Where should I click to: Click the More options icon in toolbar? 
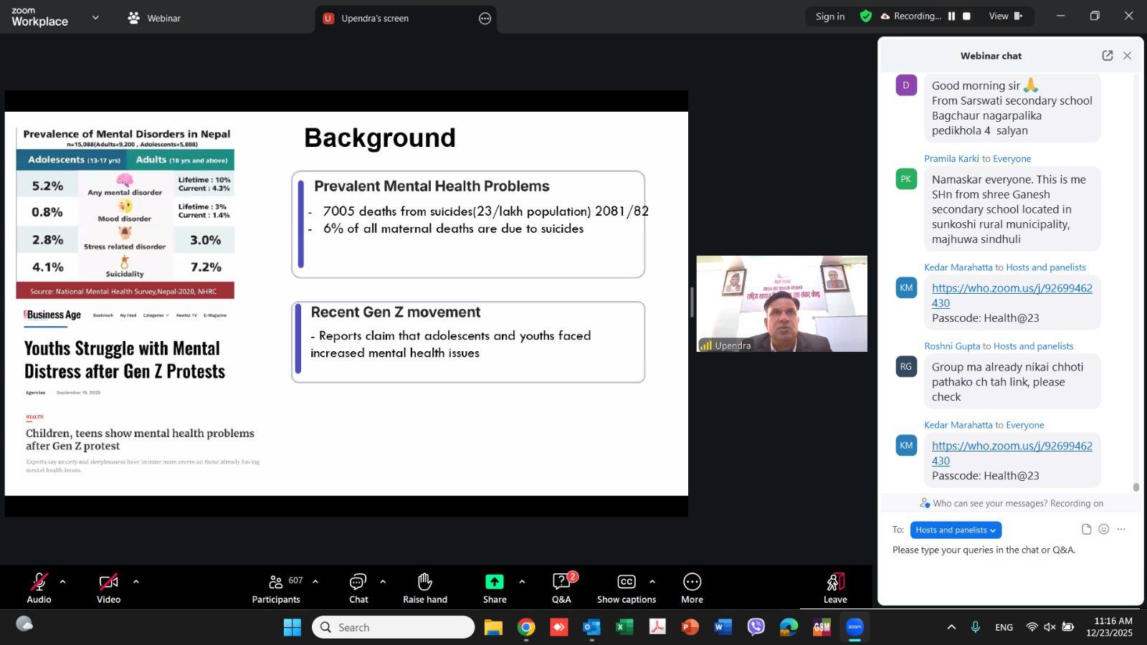(692, 581)
